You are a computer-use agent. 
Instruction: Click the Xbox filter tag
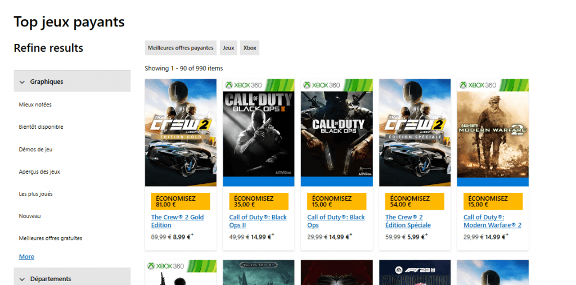250,48
